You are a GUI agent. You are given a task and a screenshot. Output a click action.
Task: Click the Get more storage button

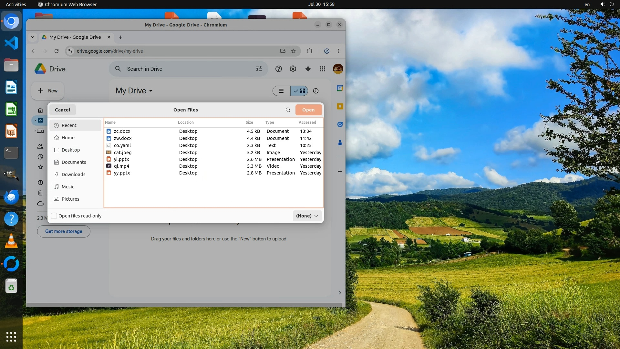tap(64, 231)
